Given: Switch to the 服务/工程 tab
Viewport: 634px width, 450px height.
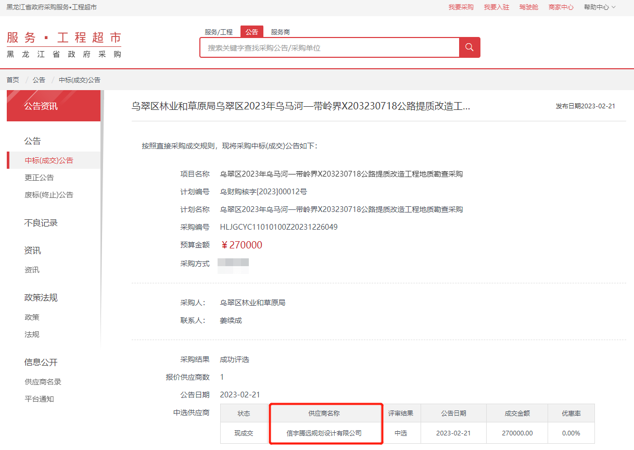Looking at the screenshot, I should tap(219, 32).
